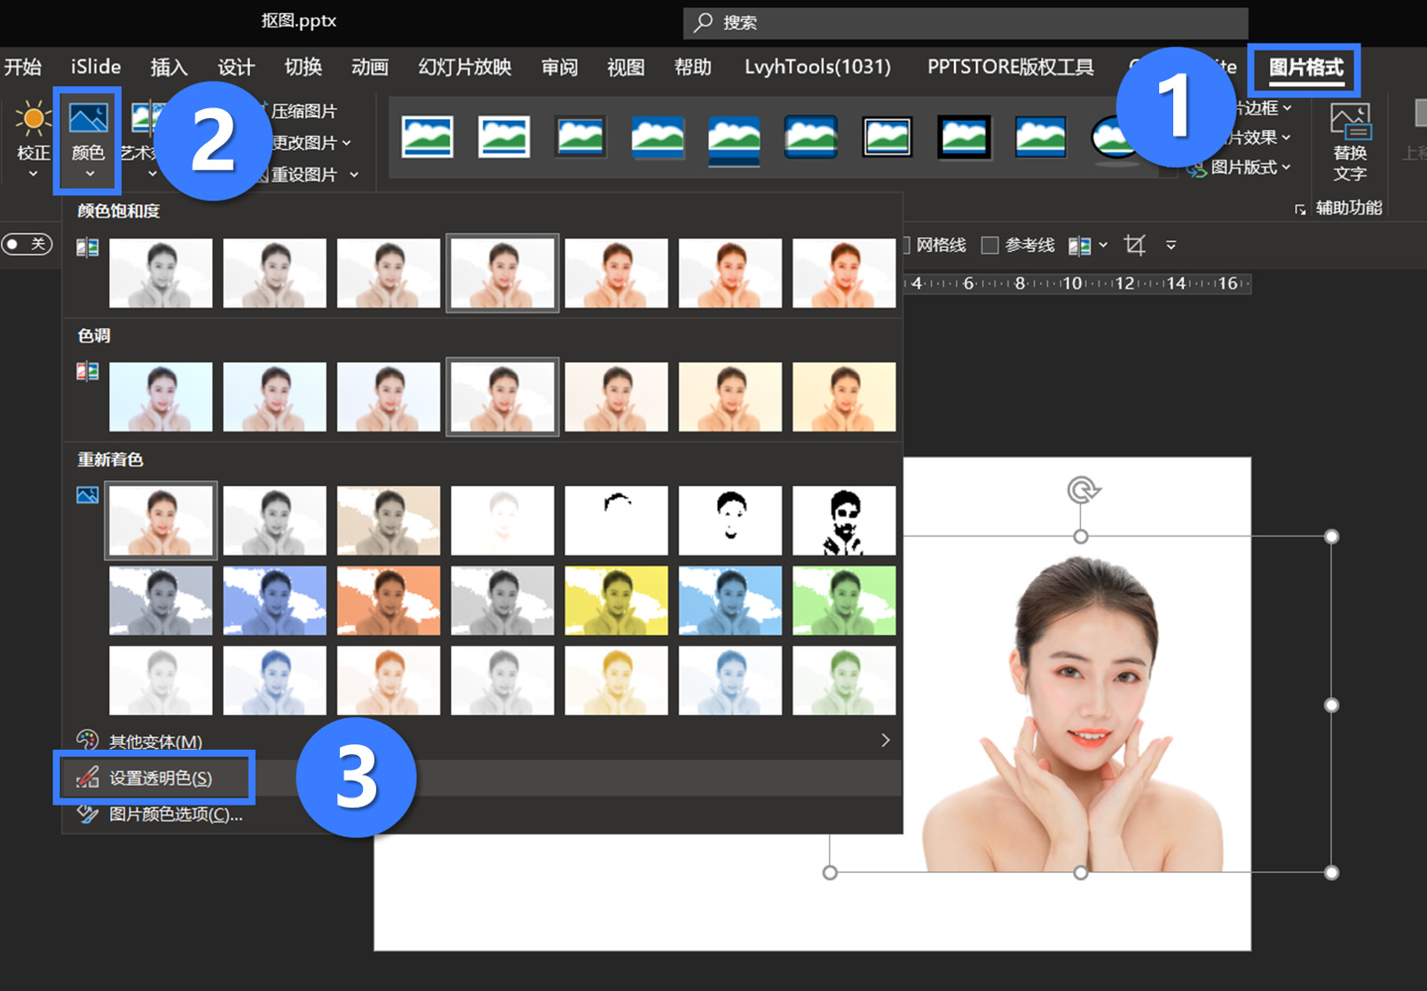Apply the second picture style in the gallery
Viewport: 1427px width, 991px height.
click(x=504, y=138)
